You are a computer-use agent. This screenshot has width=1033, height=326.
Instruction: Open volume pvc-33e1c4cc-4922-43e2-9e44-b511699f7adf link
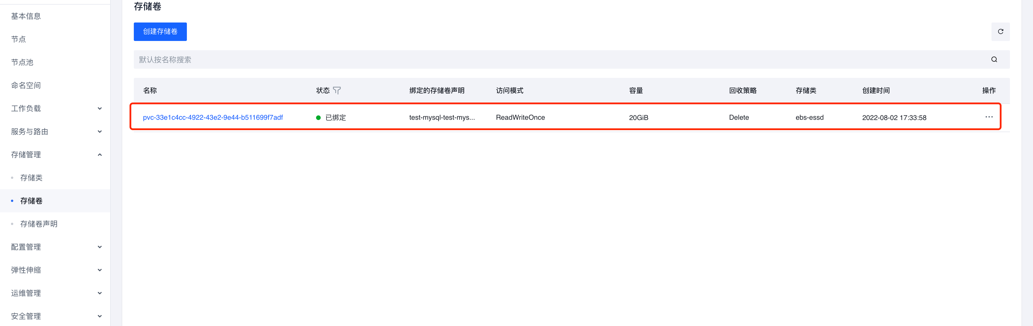pos(213,117)
